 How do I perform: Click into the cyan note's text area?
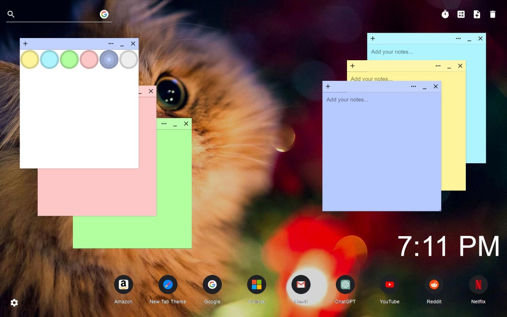tap(426, 52)
